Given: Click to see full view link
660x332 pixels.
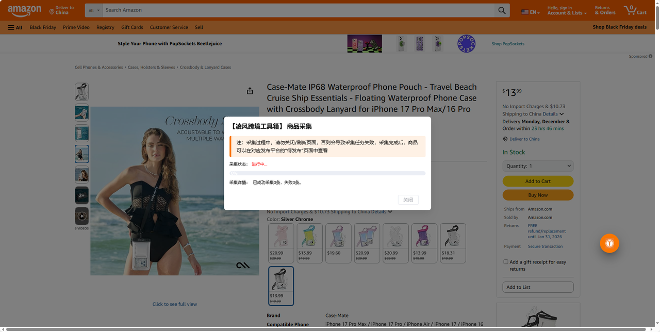Looking at the screenshot, I should [175, 304].
